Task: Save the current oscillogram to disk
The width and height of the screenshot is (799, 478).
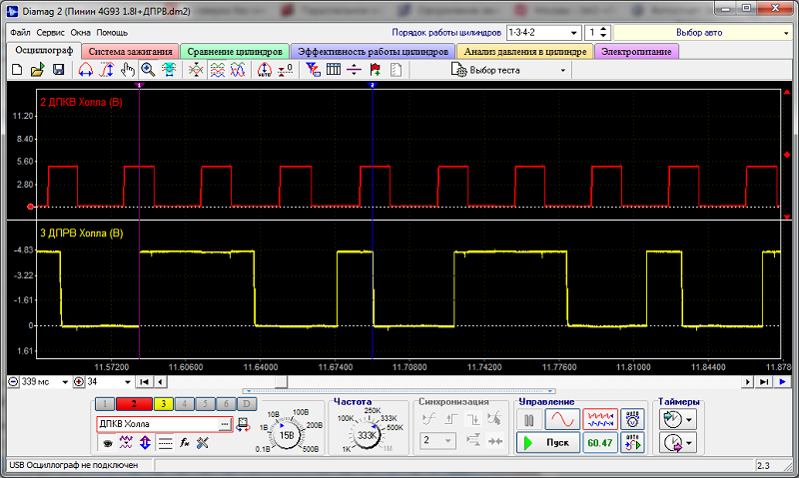Action: (x=59, y=70)
